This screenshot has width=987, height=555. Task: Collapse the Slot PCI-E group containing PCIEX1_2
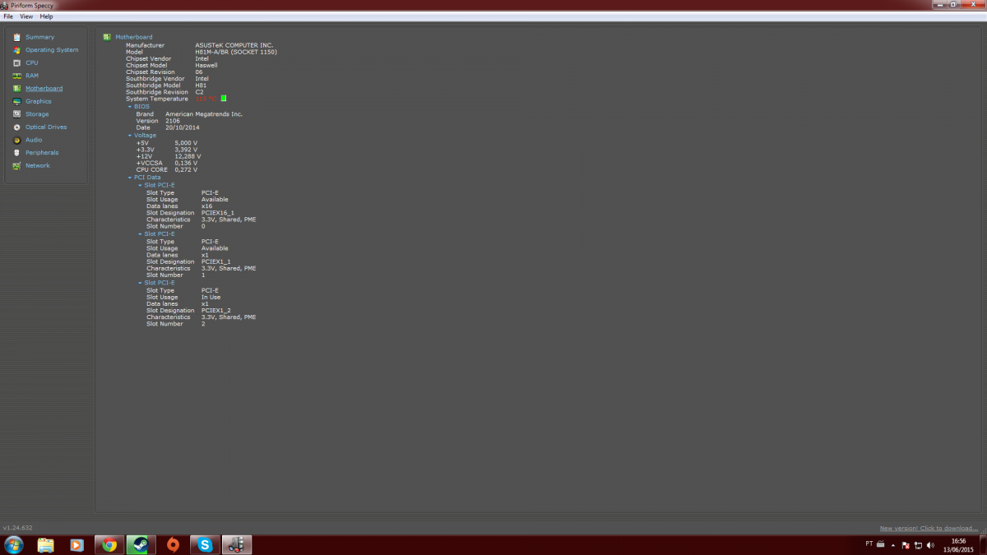140,283
